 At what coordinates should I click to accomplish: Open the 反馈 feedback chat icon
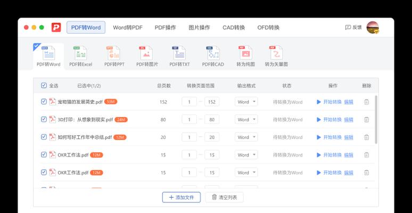(348, 27)
